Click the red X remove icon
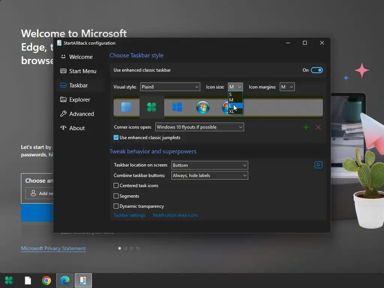This screenshot has height=288, width=384. coord(318,127)
